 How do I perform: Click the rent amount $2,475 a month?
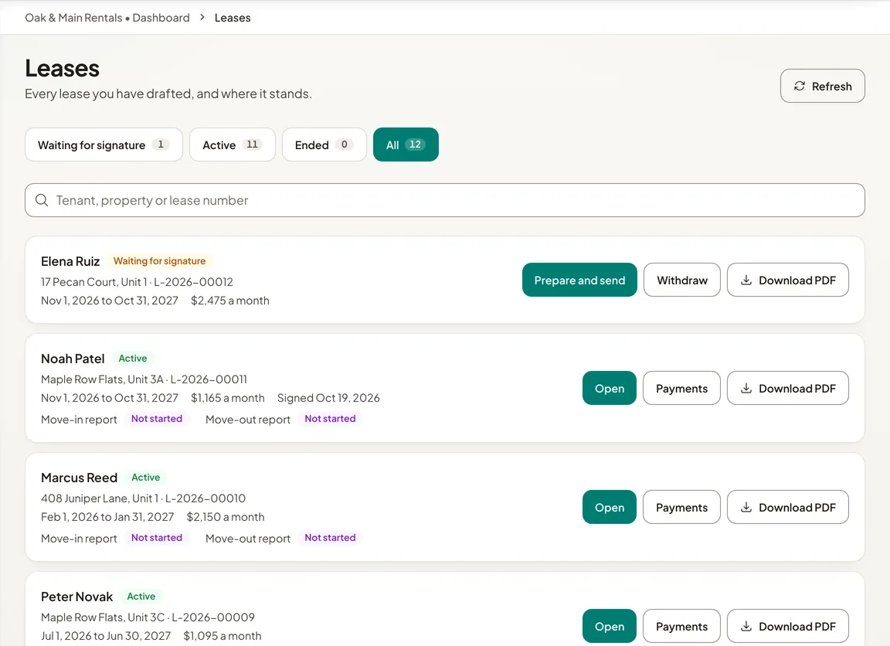coord(230,301)
